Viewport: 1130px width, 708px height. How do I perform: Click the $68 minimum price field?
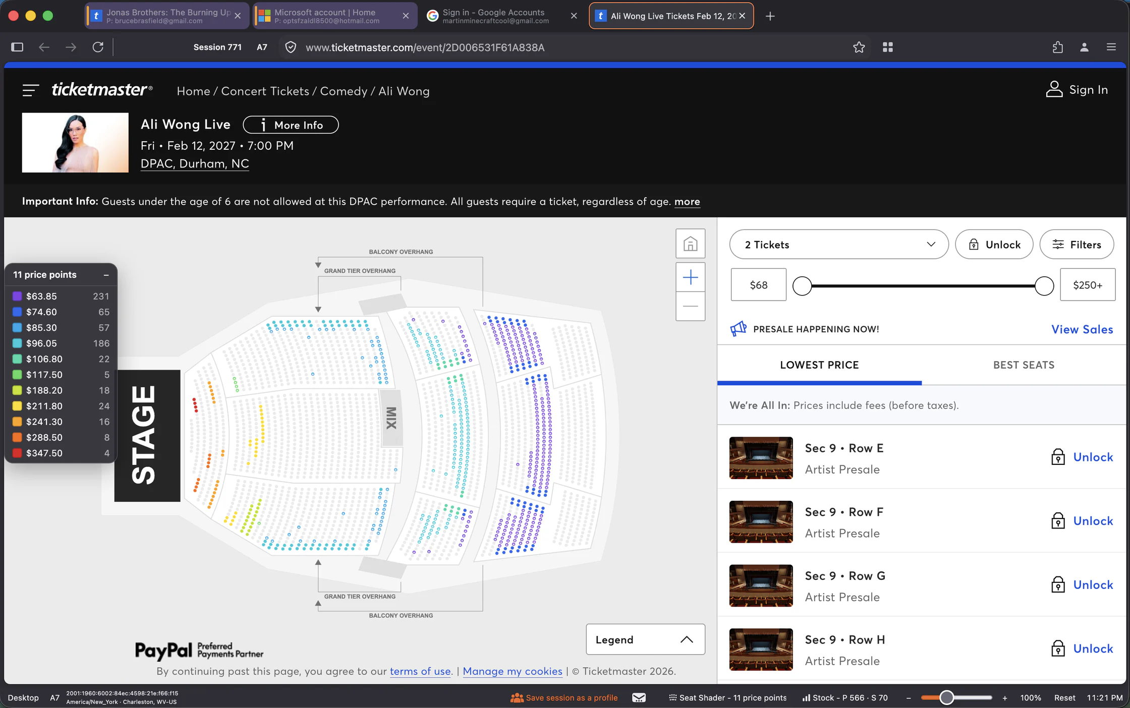pyautogui.click(x=758, y=285)
